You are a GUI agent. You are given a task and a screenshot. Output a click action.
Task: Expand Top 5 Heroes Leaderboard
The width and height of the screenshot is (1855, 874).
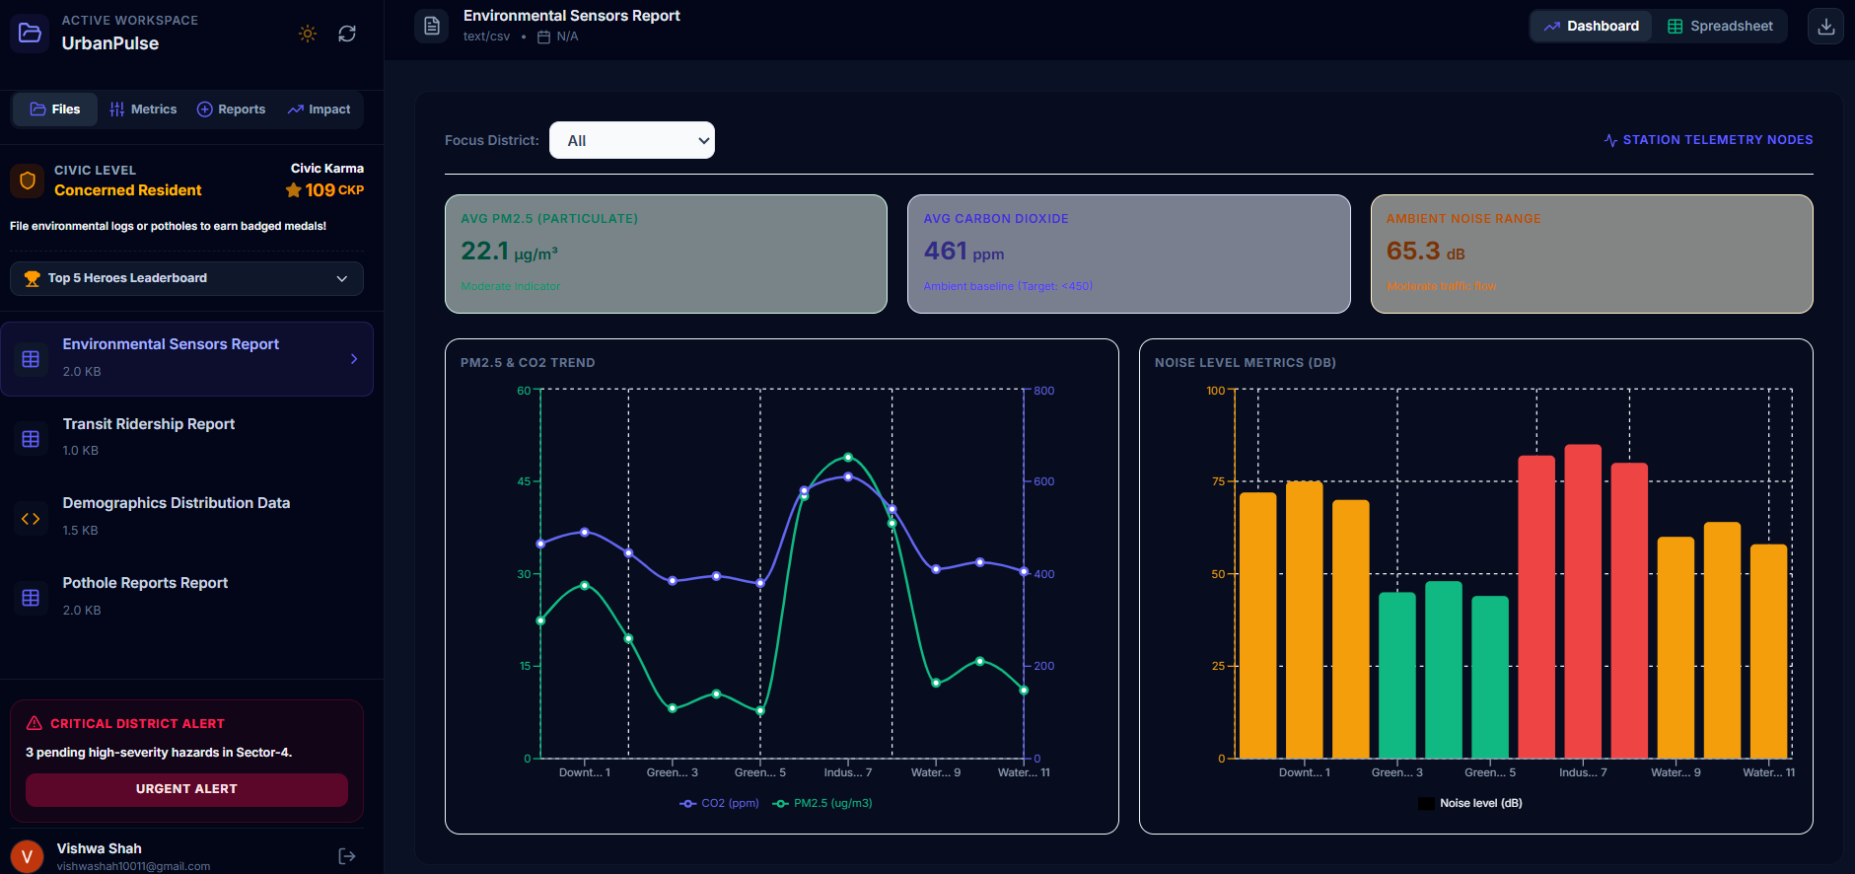tap(186, 278)
